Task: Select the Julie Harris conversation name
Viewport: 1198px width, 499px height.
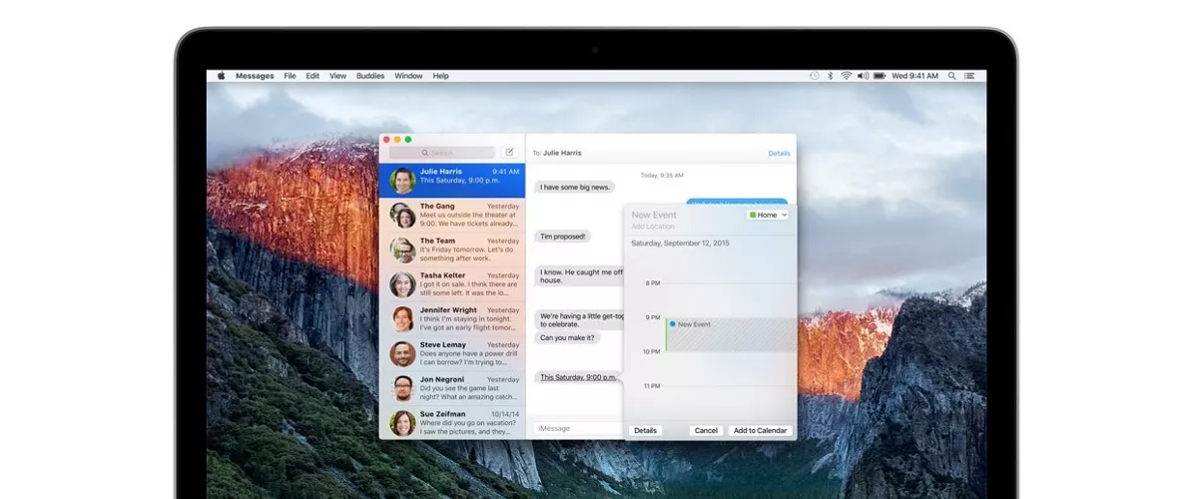Action: (441, 172)
